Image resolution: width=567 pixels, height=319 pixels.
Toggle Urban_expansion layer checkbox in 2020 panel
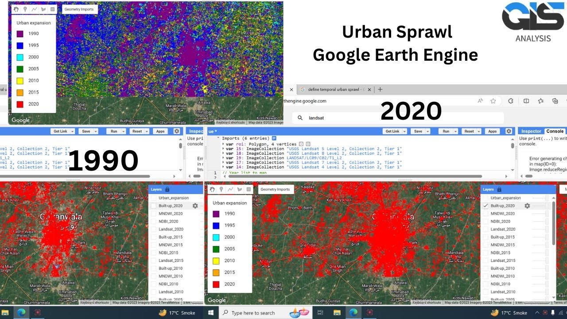[486, 198]
